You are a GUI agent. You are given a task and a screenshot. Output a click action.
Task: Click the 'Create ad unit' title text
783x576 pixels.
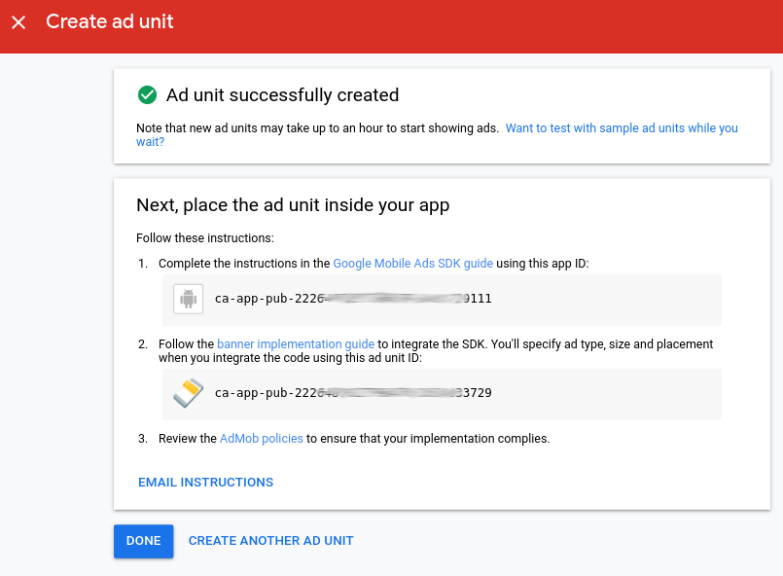110,21
